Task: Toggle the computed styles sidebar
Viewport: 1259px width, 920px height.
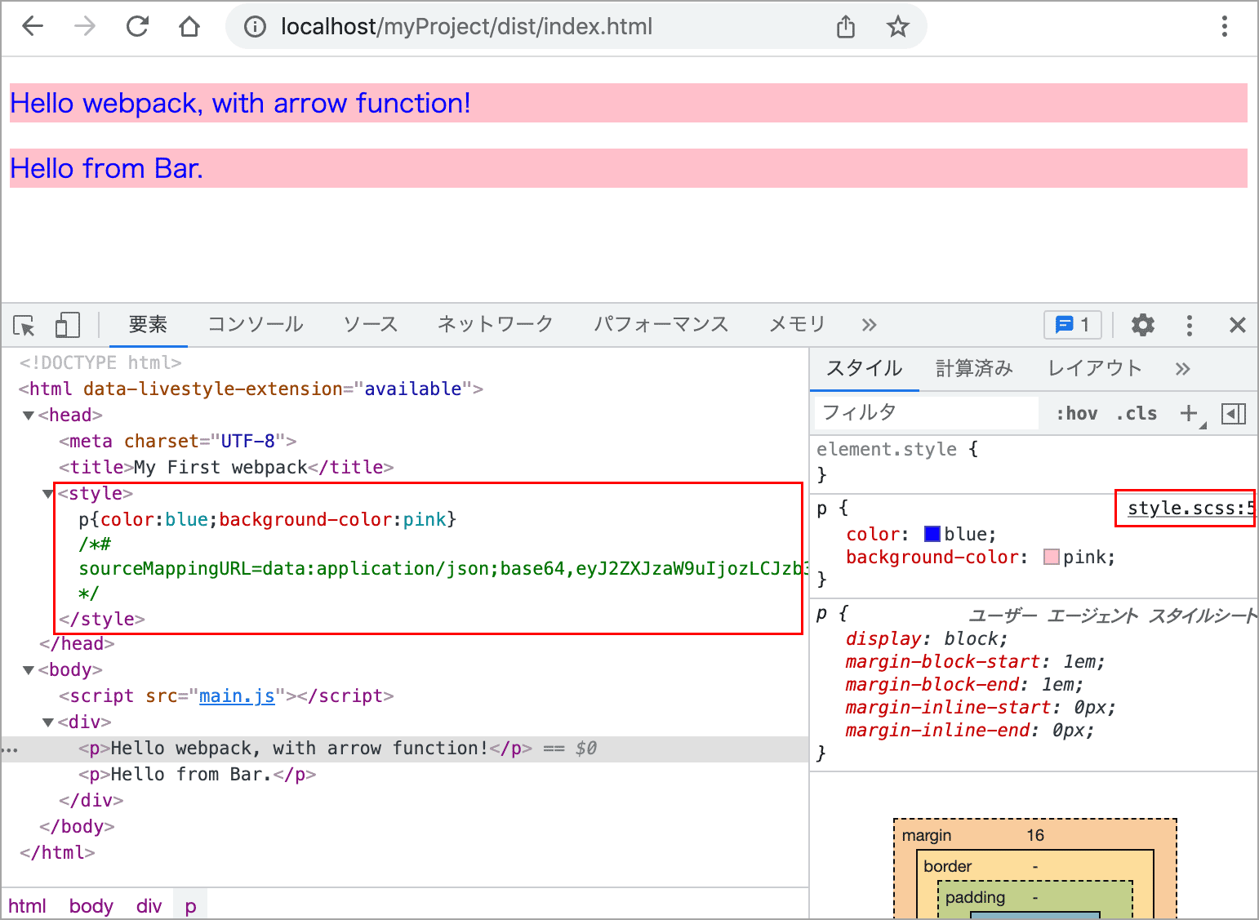Action: [1234, 414]
